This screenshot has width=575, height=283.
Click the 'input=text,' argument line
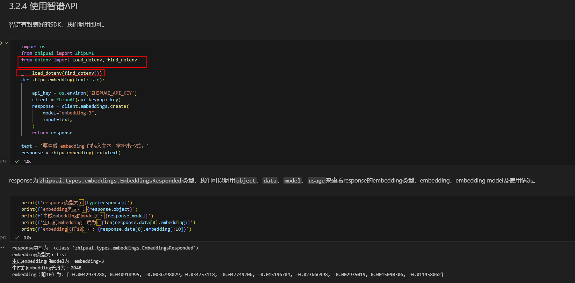(58, 120)
